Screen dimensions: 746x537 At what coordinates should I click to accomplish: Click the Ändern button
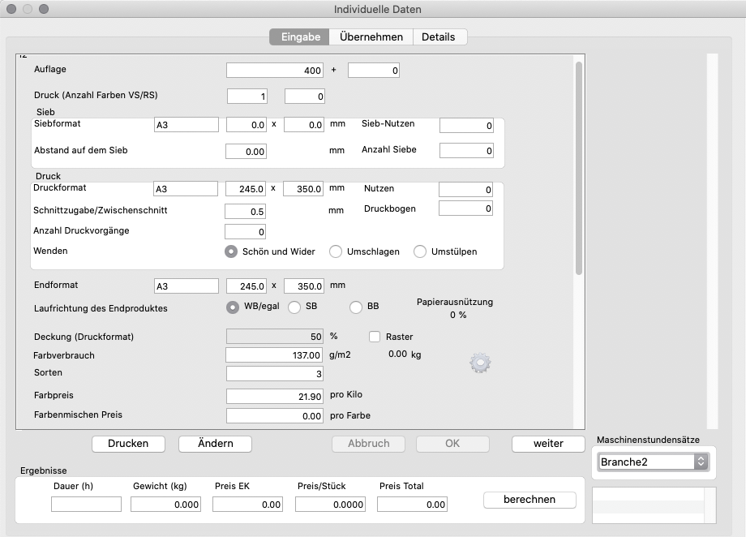tap(215, 444)
